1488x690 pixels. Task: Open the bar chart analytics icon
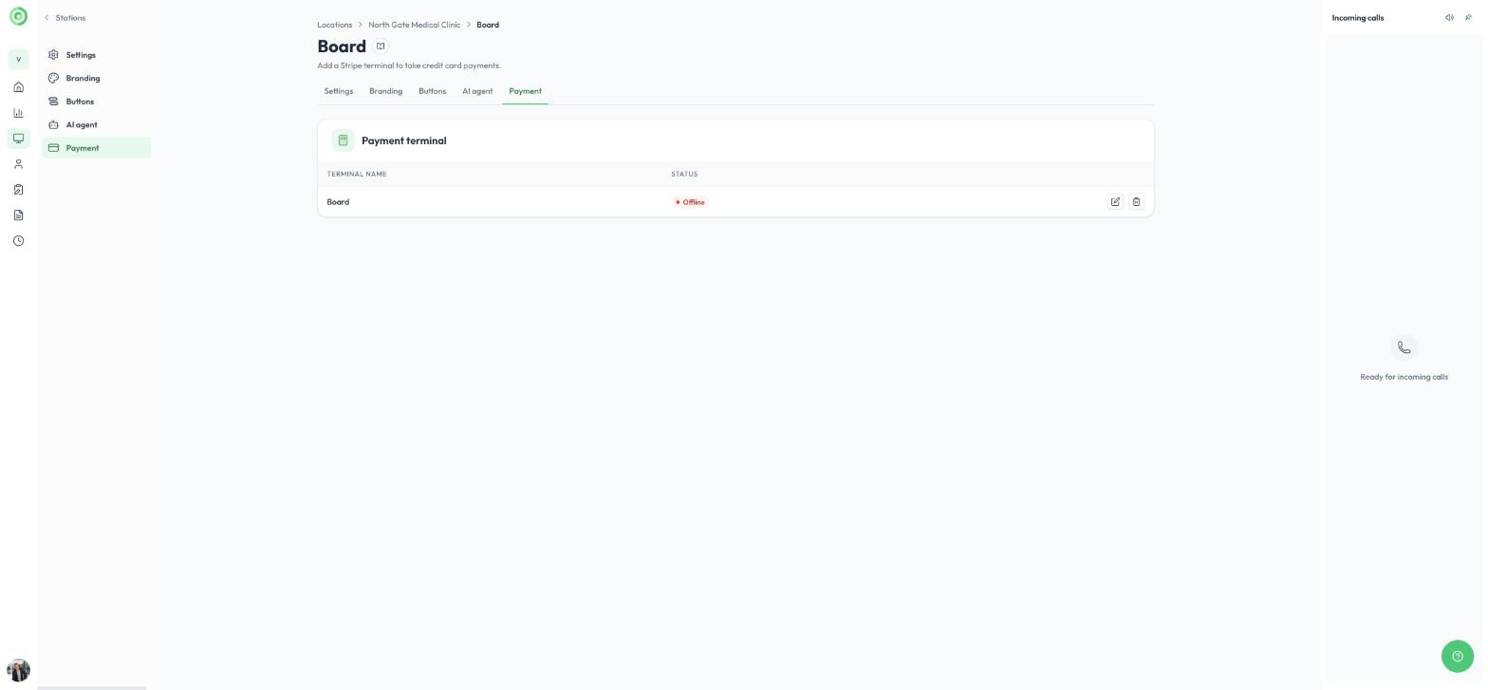point(18,113)
